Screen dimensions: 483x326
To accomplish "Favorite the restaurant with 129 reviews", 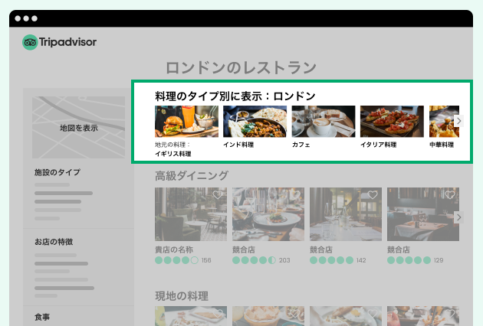I will pyautogui.click(x=450, y=195).
